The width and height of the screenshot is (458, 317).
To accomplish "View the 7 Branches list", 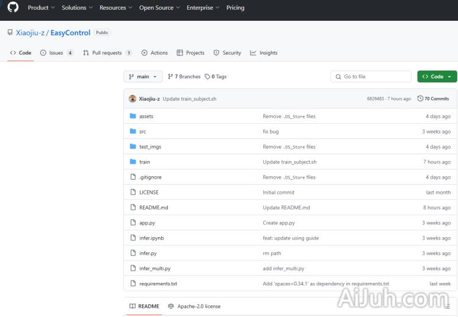I will click(x=184, y=77).
